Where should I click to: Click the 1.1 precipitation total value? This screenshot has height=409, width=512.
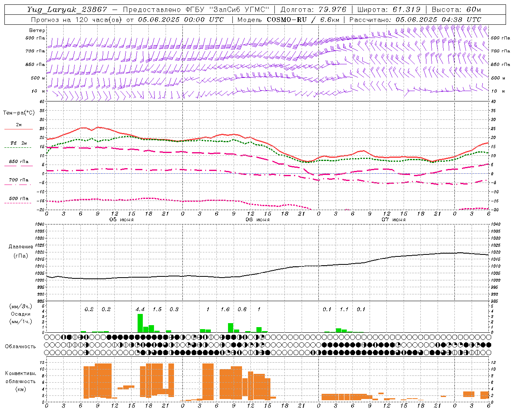click(344, 309)
